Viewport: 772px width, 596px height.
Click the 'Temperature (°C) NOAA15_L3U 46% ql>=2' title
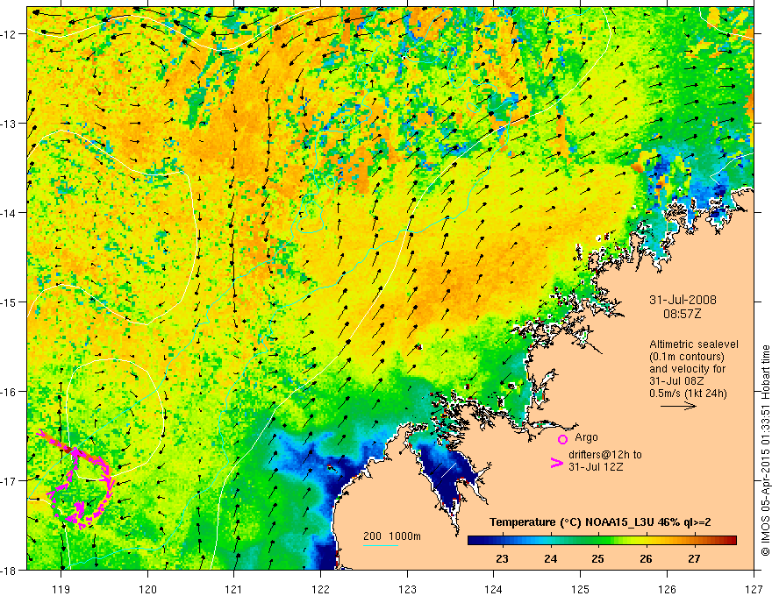click(600, 522)
